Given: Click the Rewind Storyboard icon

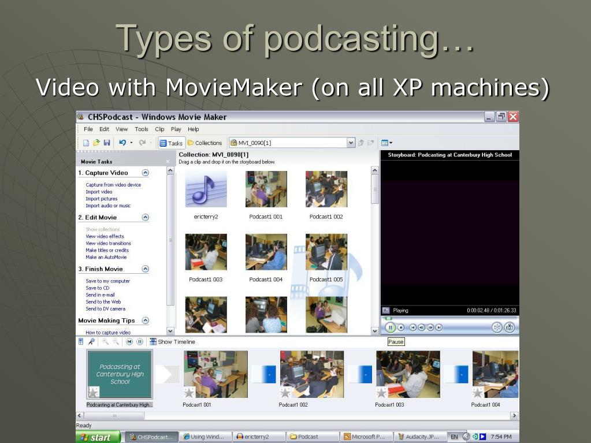Looking at the screenshot, I should tap(129, 342).
